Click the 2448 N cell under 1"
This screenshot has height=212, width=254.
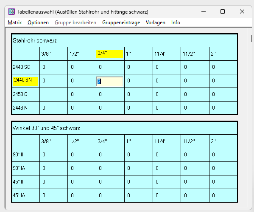[139, 108]
